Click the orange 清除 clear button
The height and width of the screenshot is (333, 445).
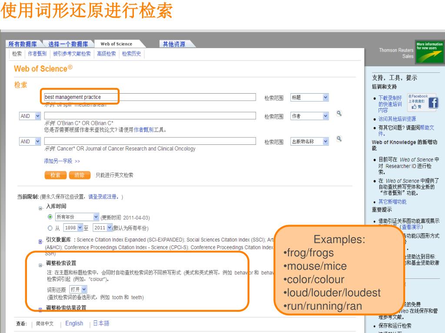click(x=80, y=175)
